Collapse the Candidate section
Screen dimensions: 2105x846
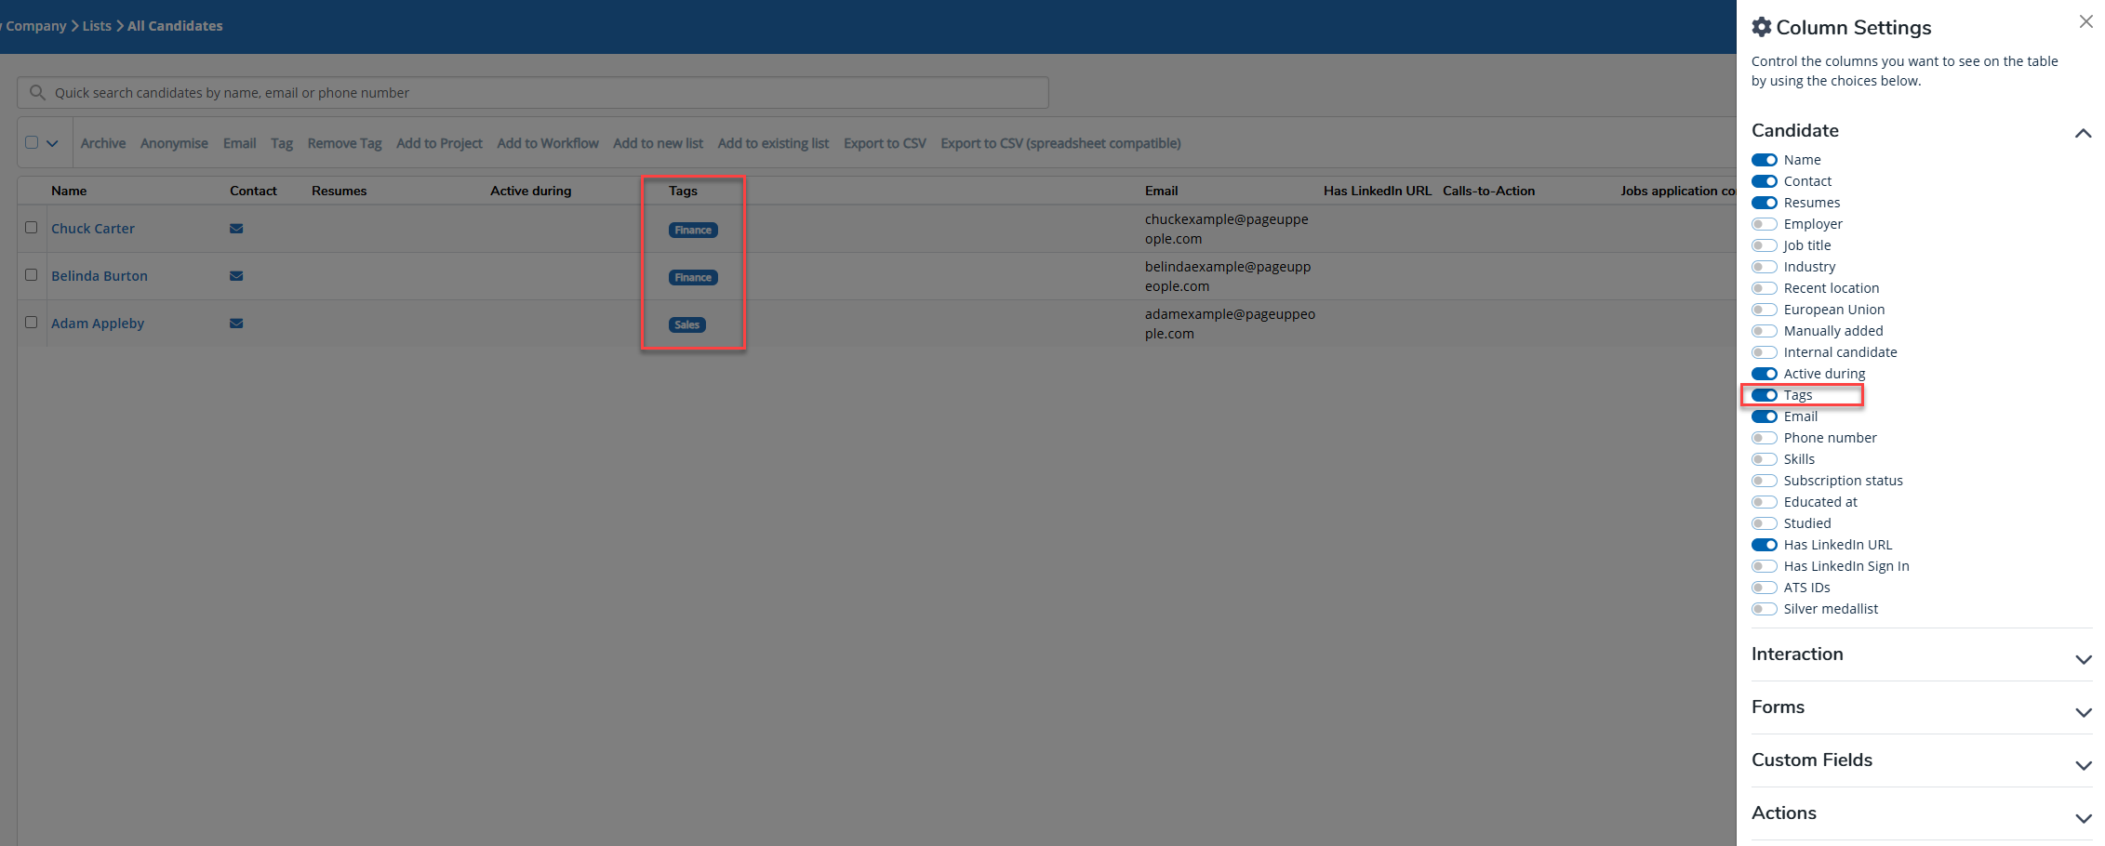pyautogui.click(x=2083, y=134)
